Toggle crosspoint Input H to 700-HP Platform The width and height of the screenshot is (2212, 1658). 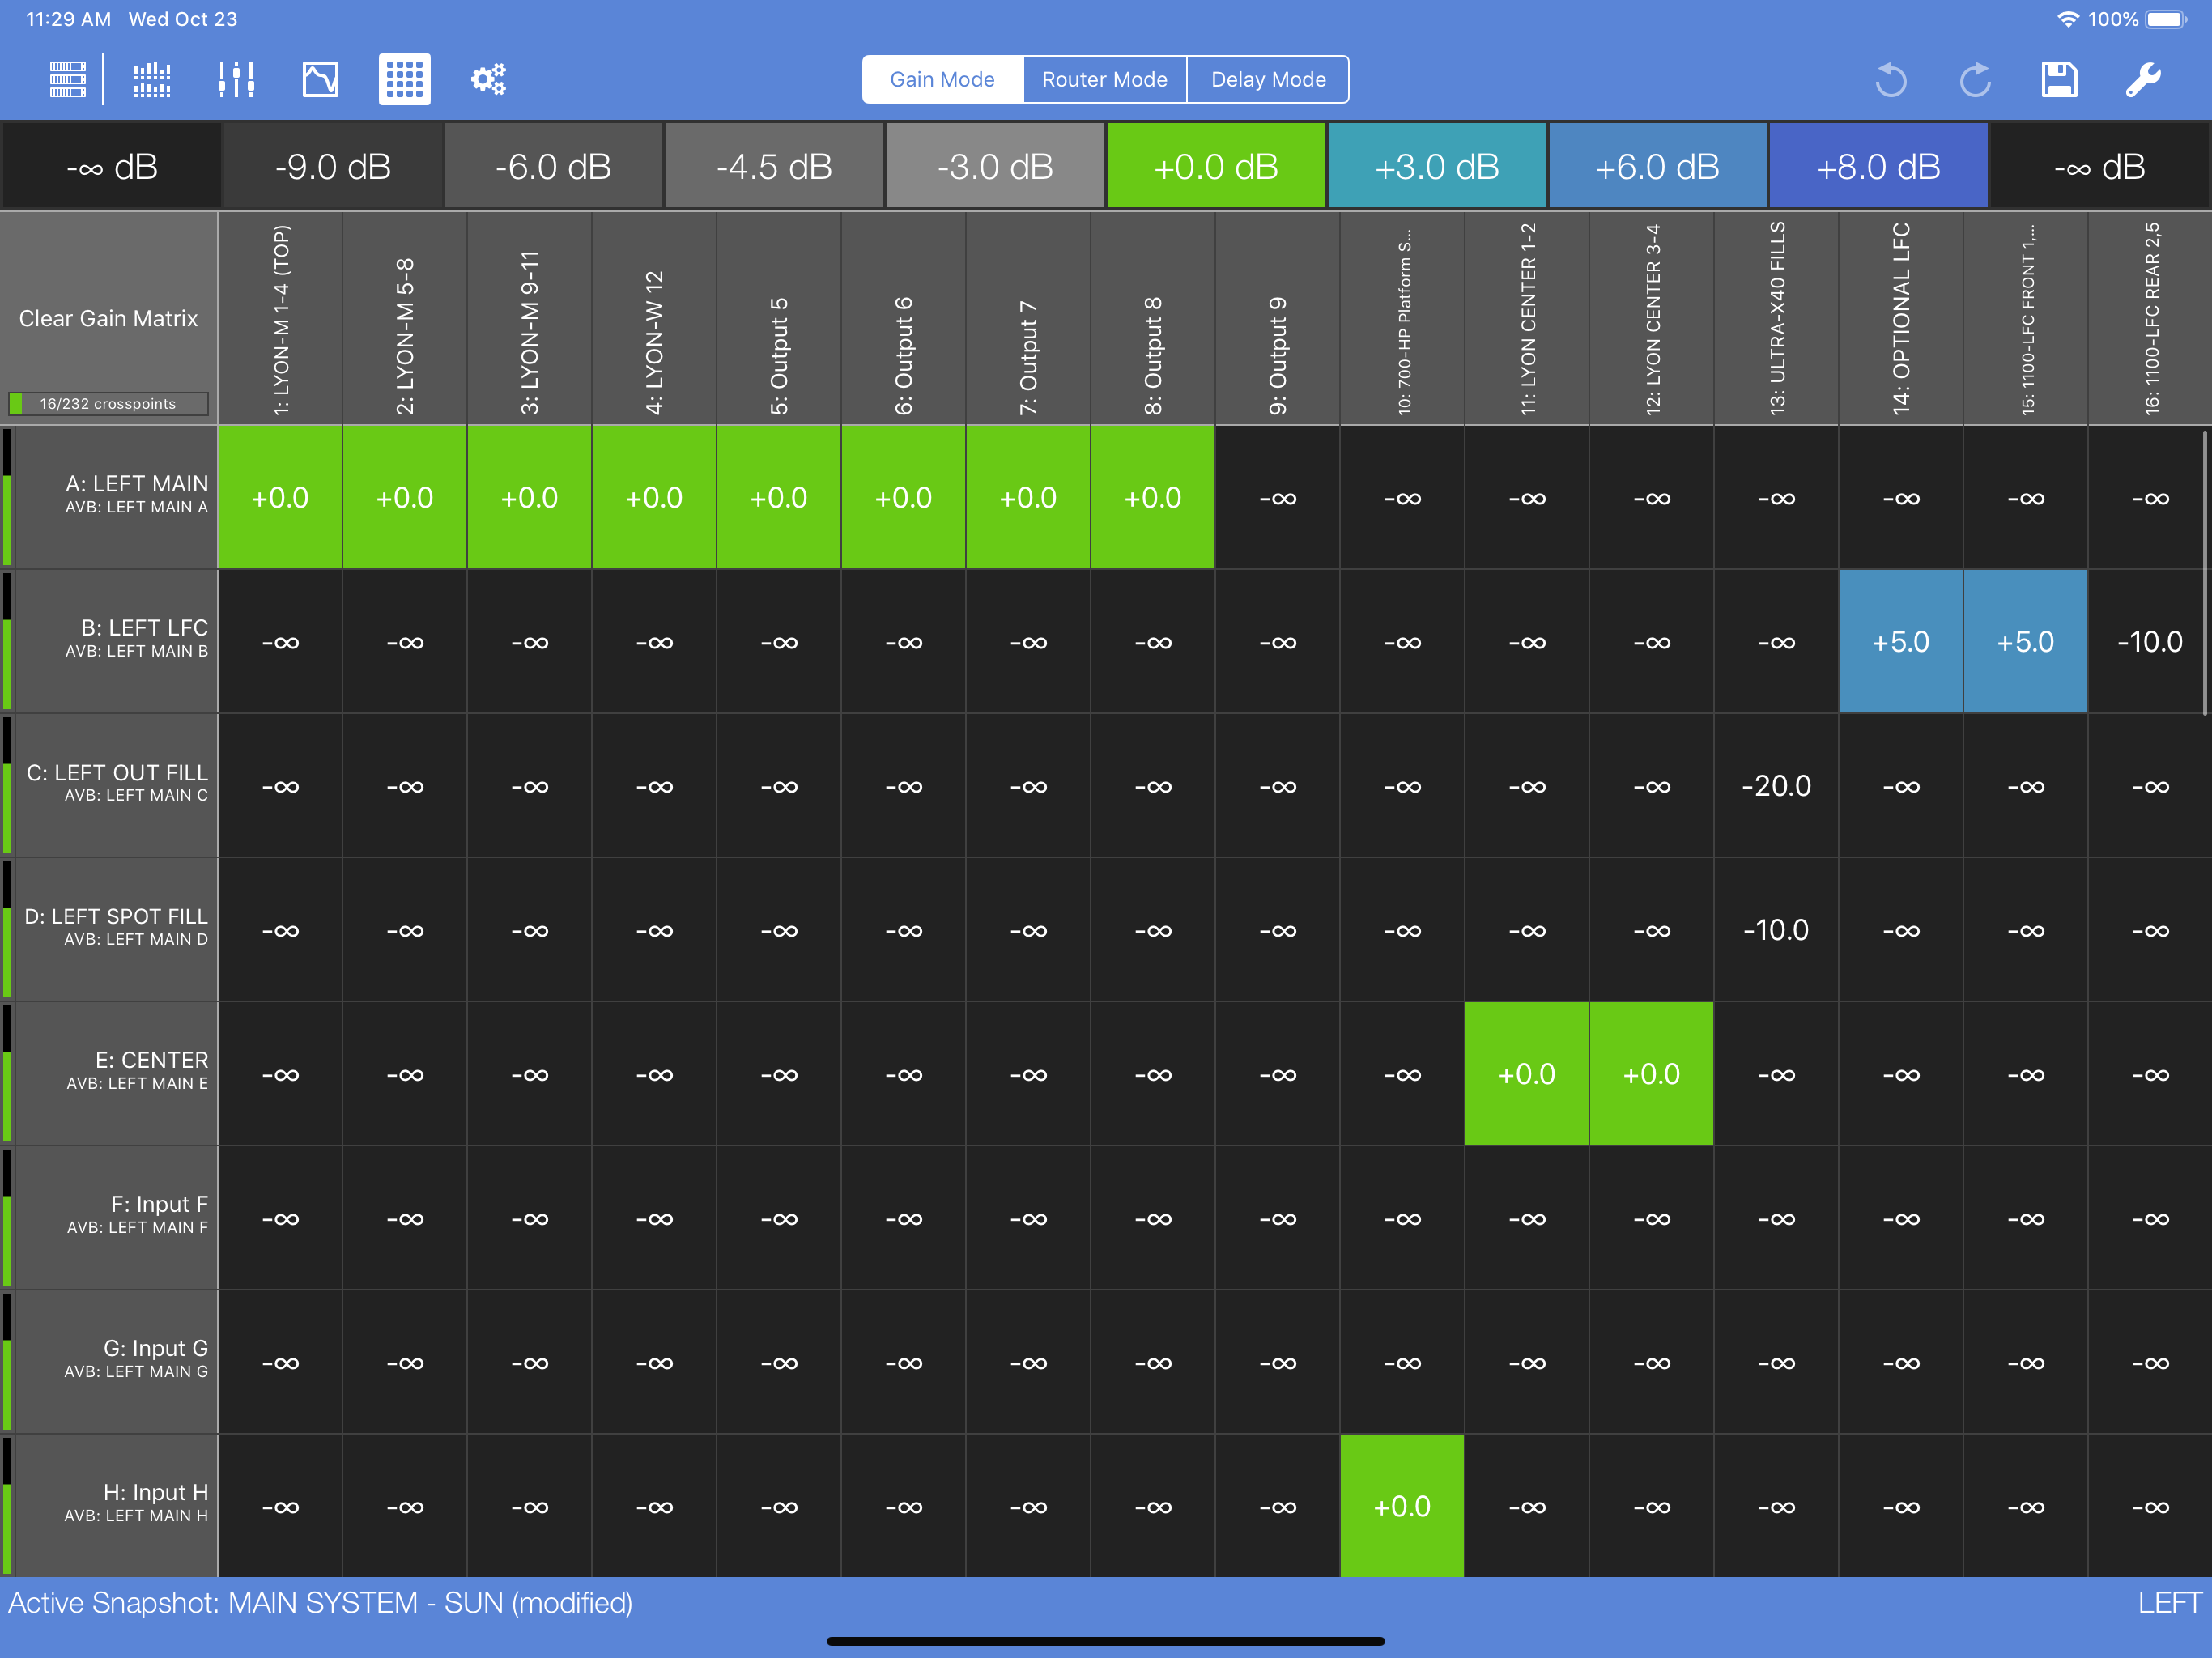(x=1402, y=1505)
